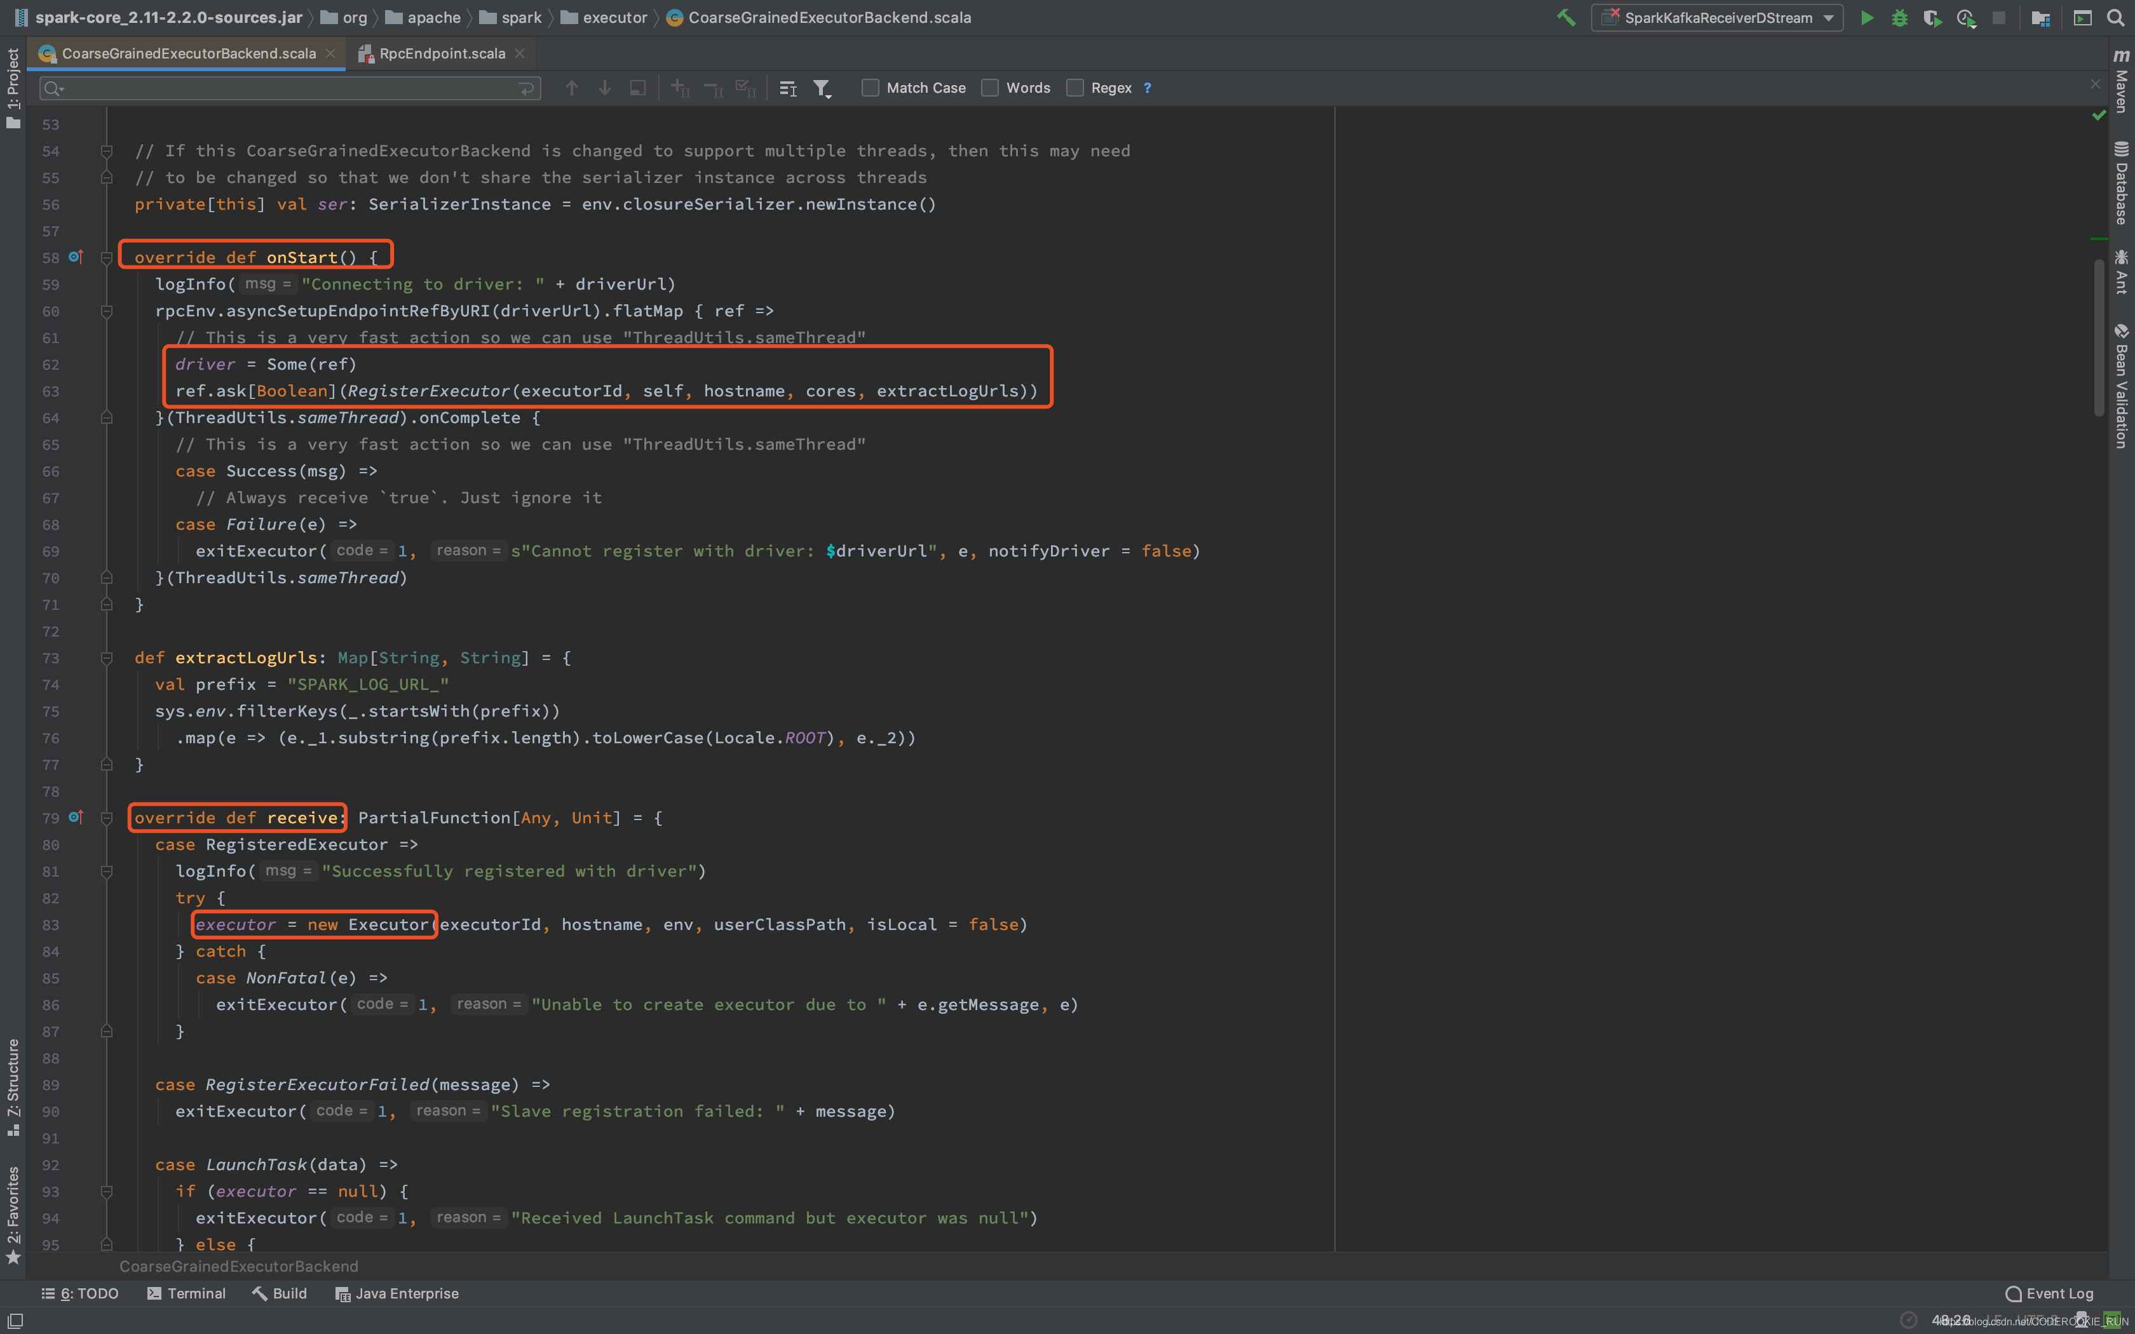Viewport: 2135px width, 1334px height.
Task: Collapse onStart method fold at line 58
Action: (107, 258)
